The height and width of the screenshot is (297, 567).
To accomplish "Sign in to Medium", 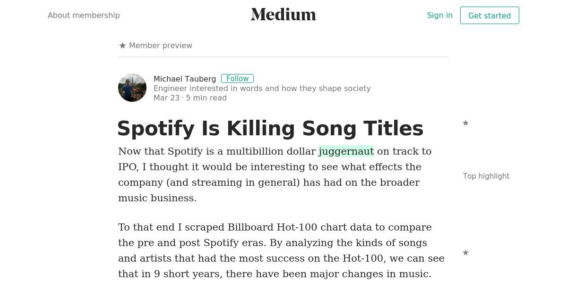I will (440, 15).
